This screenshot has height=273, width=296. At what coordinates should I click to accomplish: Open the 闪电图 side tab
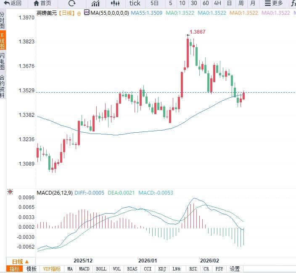pyautogui.click(x=2, y=61)
